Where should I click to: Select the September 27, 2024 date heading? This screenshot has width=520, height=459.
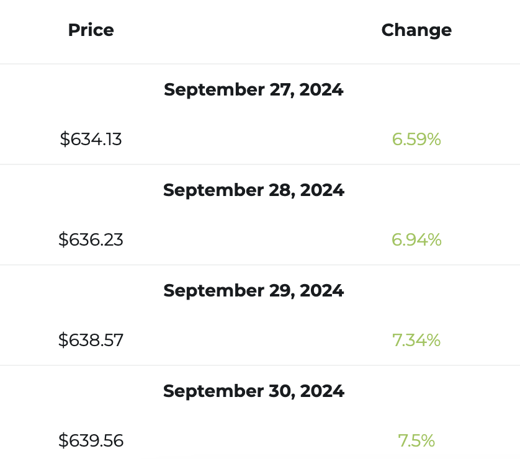coord(254,90)
